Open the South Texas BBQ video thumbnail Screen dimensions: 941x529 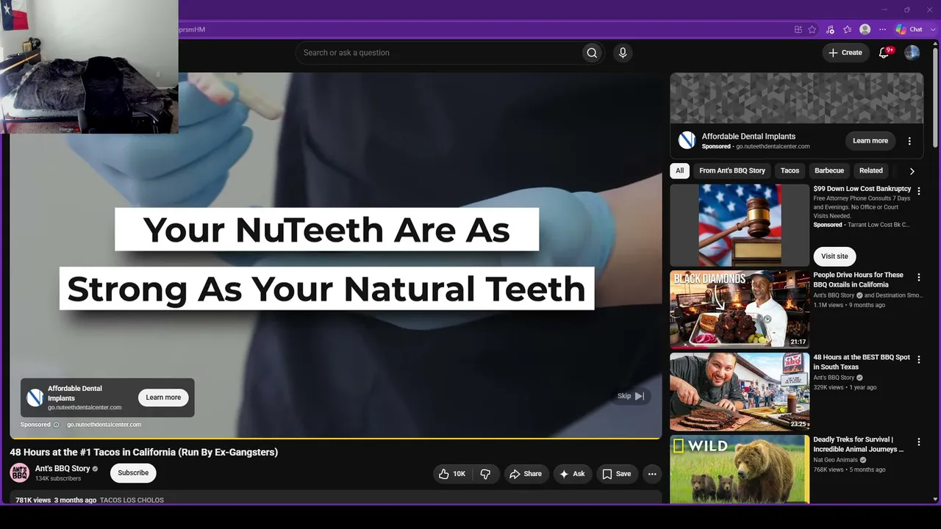pyautogui.click(x=740, y=391)
